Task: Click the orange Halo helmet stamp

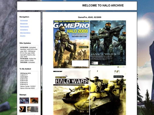Action: (34, 101)
